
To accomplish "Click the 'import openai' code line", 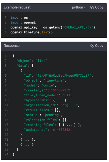I will (23, 22).
